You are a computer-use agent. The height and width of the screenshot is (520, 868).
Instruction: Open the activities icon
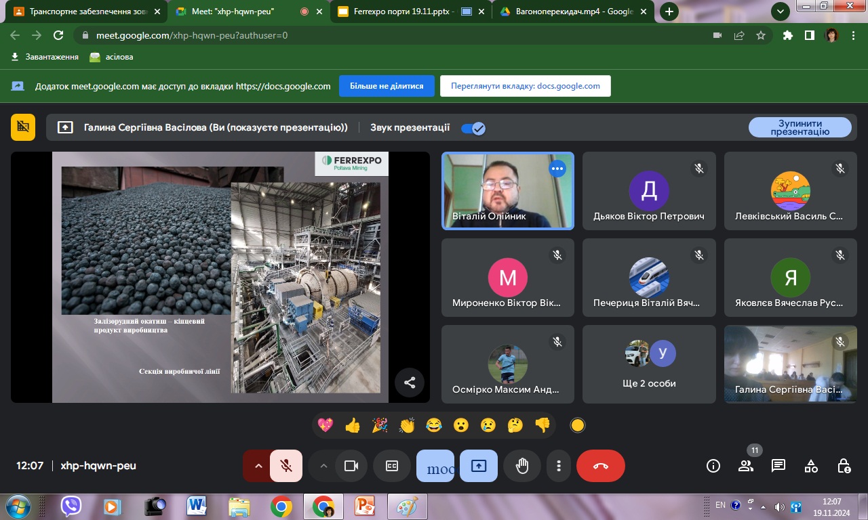pos(811,466)
